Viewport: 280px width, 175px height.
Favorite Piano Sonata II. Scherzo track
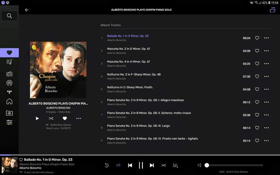click(257, 115)
